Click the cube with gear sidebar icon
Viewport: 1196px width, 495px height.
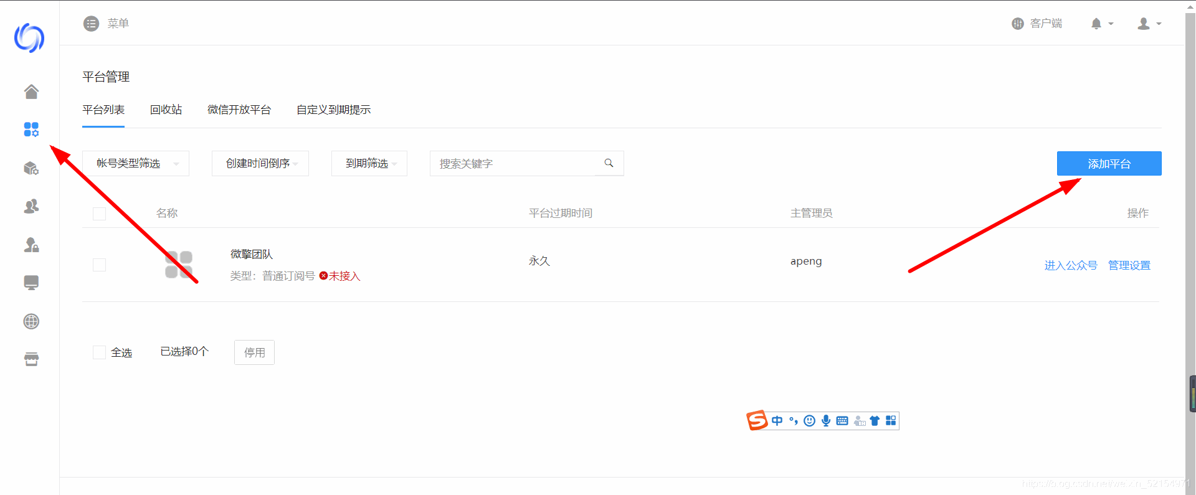point(31,168)
